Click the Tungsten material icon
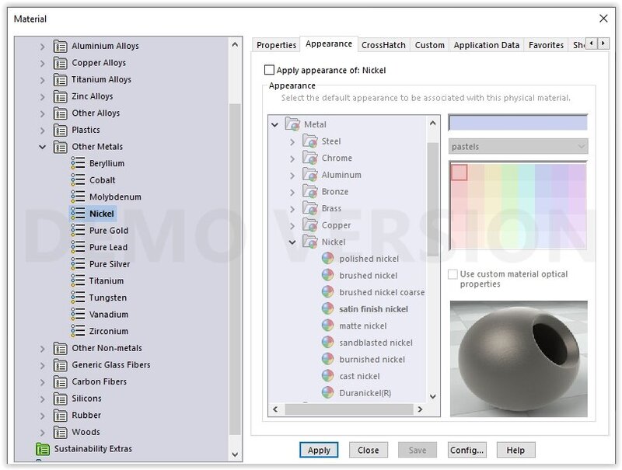Image resolution: width=622 pixels, height=470 pixels. (78, 298)
